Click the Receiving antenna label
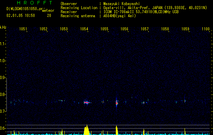This screenshot has width=213, height=135. (x=78, y=16)
